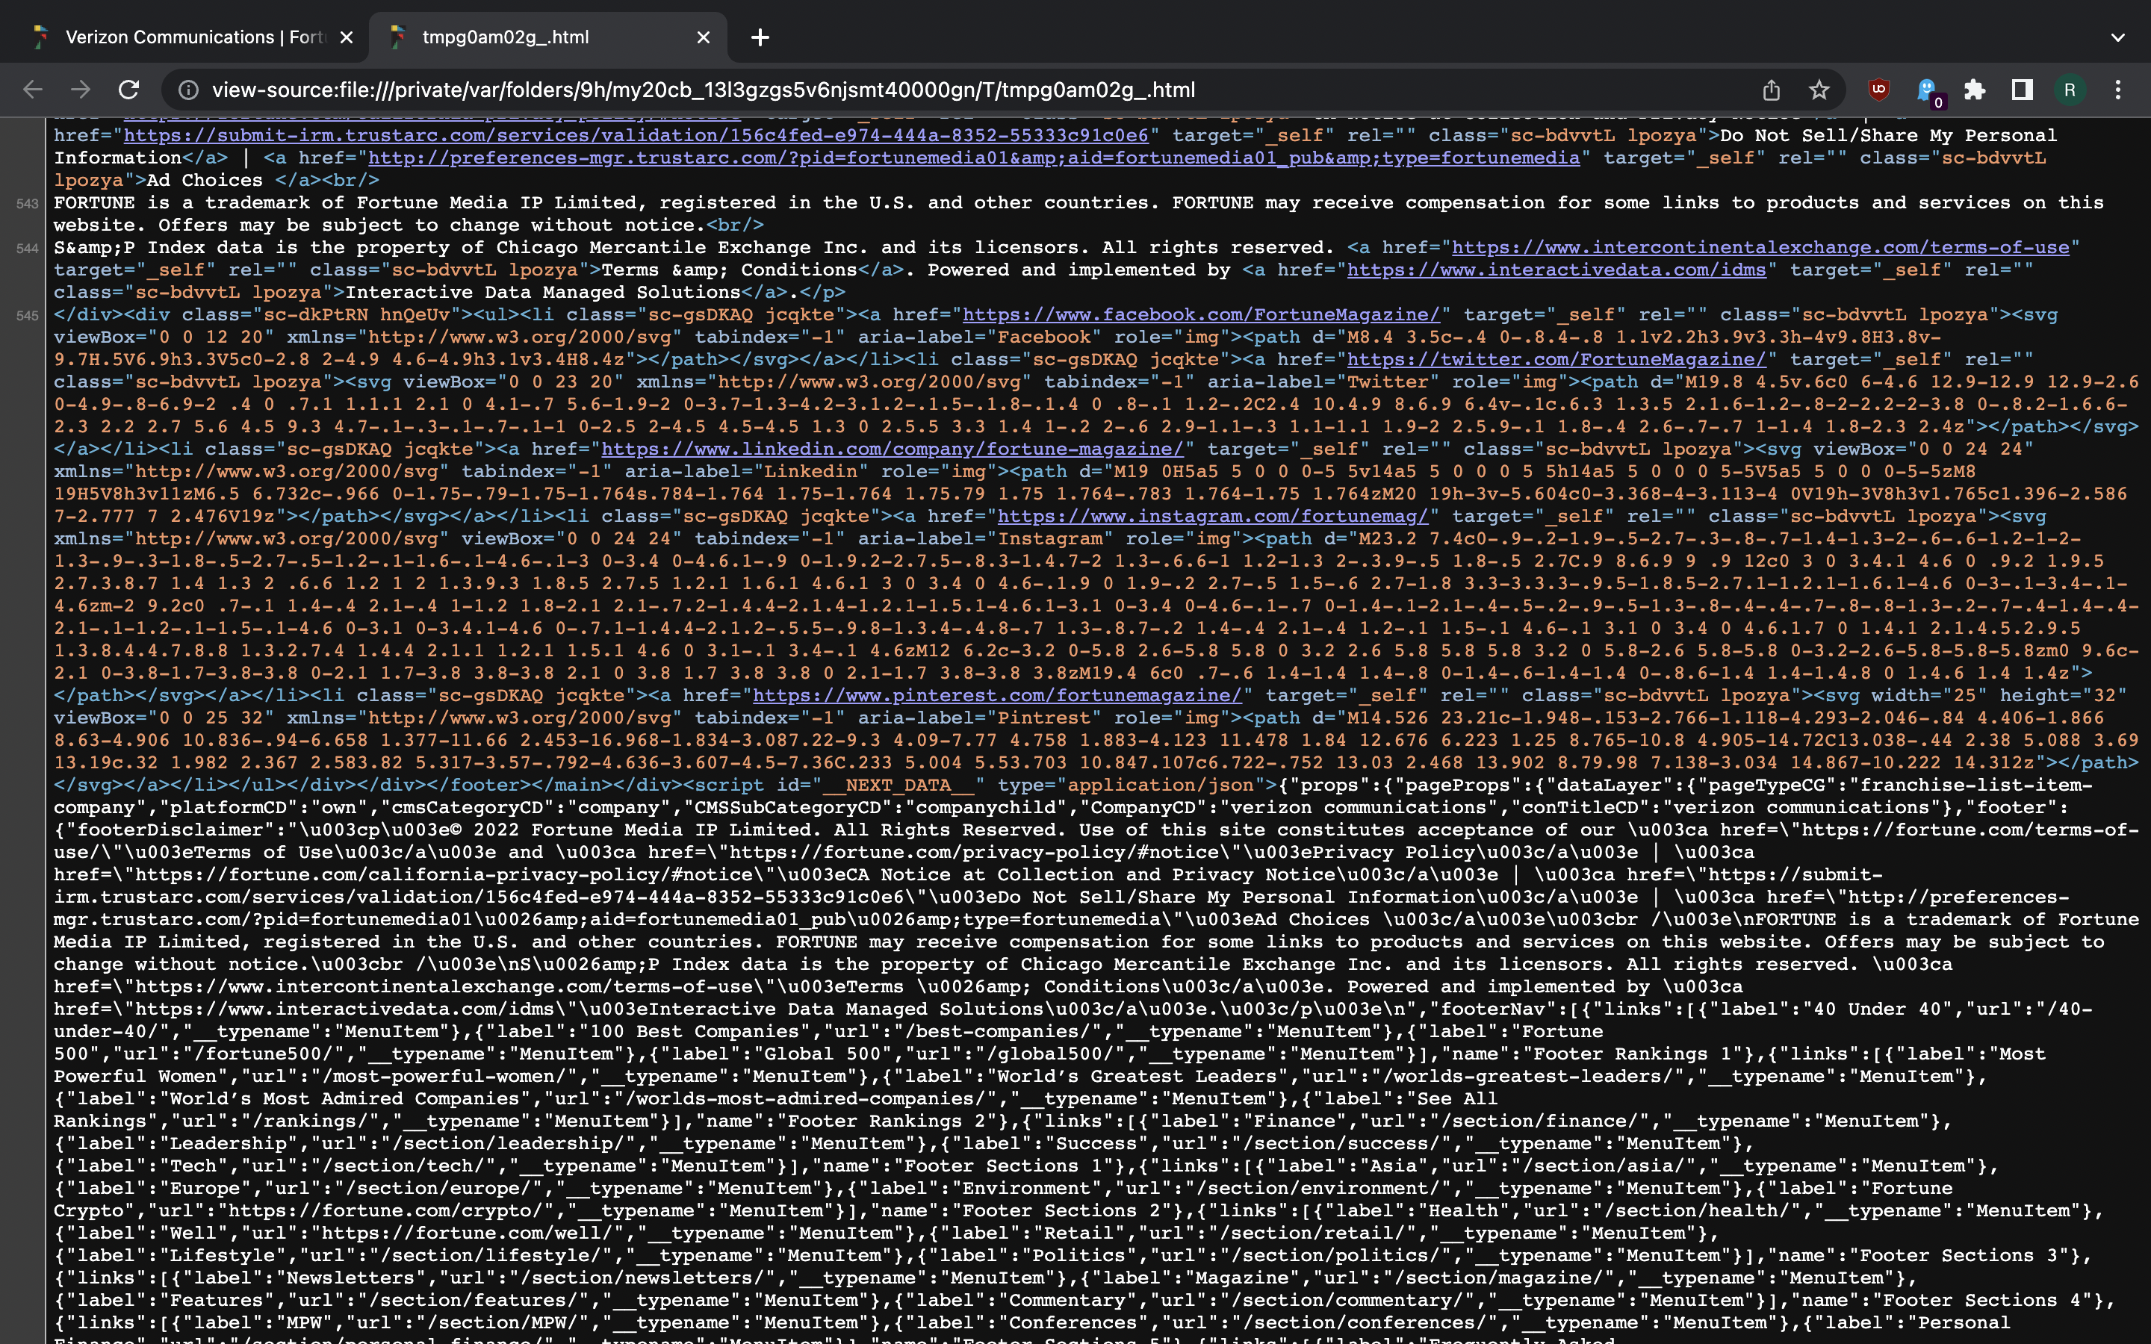
Task: Open a new tab with plus
Action: pyautogui.click(x=760, y=37)
